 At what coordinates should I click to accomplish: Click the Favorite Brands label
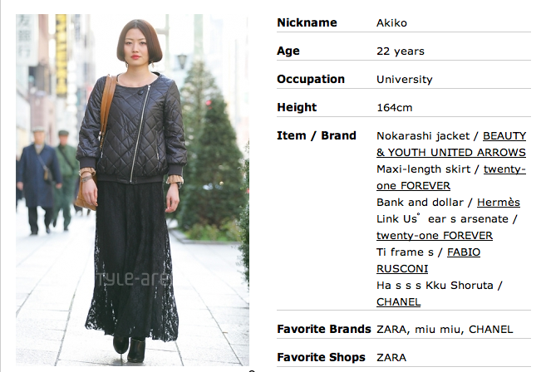tap(324, 329)
